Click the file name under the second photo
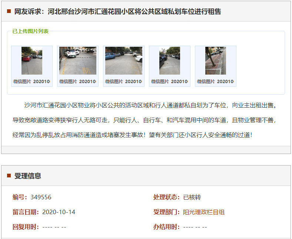 78,82
